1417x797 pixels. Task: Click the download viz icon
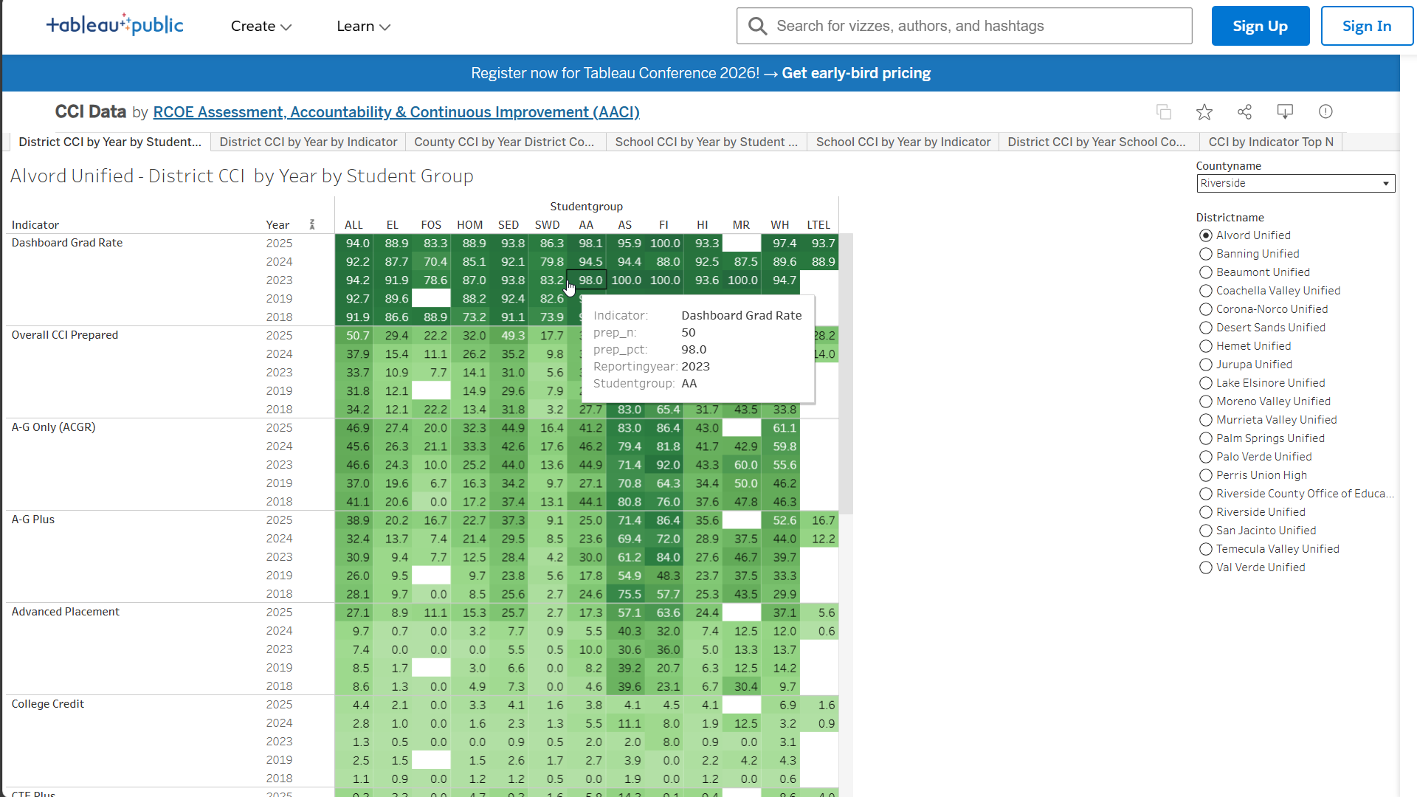(x=1285, y=111)
